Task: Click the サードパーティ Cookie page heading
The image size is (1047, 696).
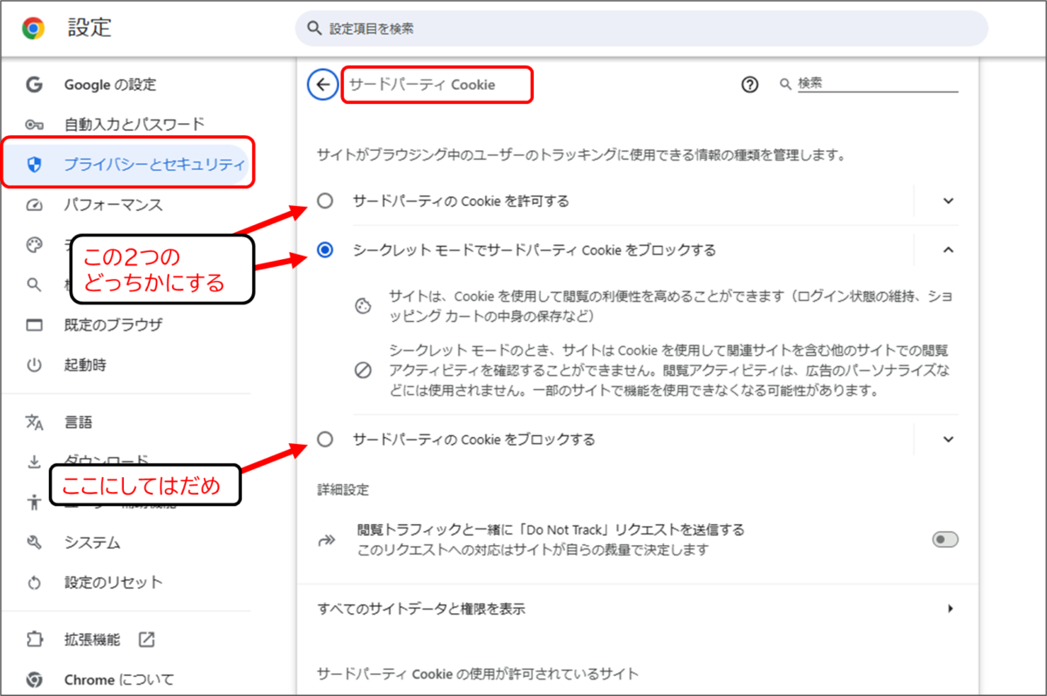Action: [x=422, y=85]
